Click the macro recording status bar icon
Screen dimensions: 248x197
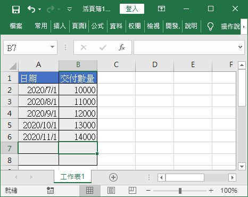[50, 191]
